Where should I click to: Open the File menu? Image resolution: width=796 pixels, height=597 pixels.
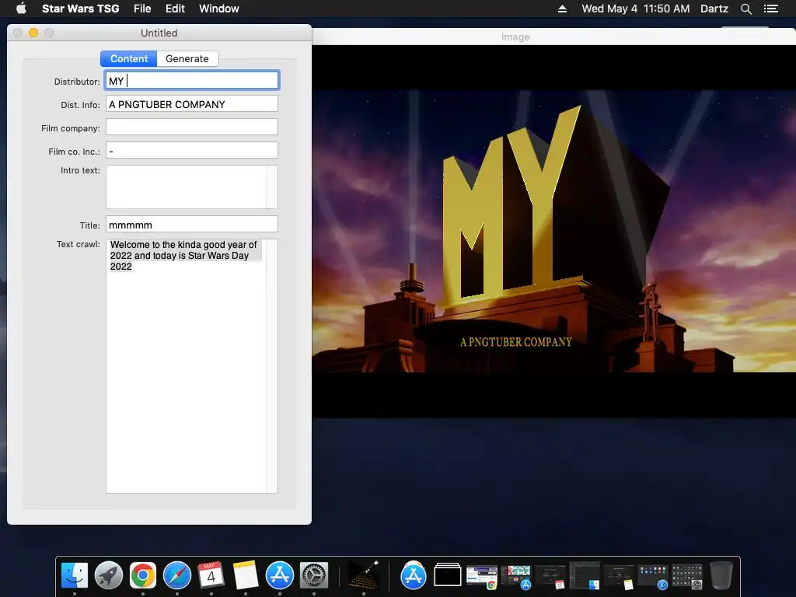tap(142, 9)
